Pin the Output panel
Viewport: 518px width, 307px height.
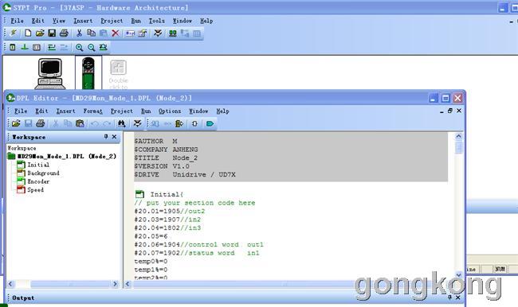pos(449,297)
